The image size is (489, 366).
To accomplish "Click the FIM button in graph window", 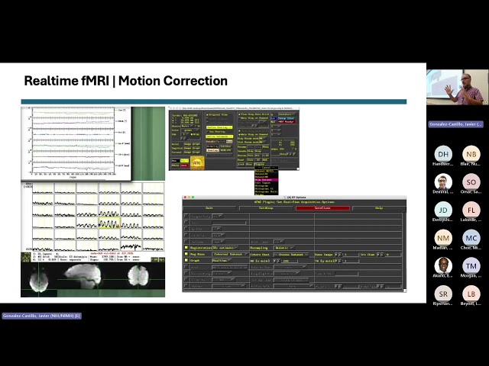I will 154,259.
